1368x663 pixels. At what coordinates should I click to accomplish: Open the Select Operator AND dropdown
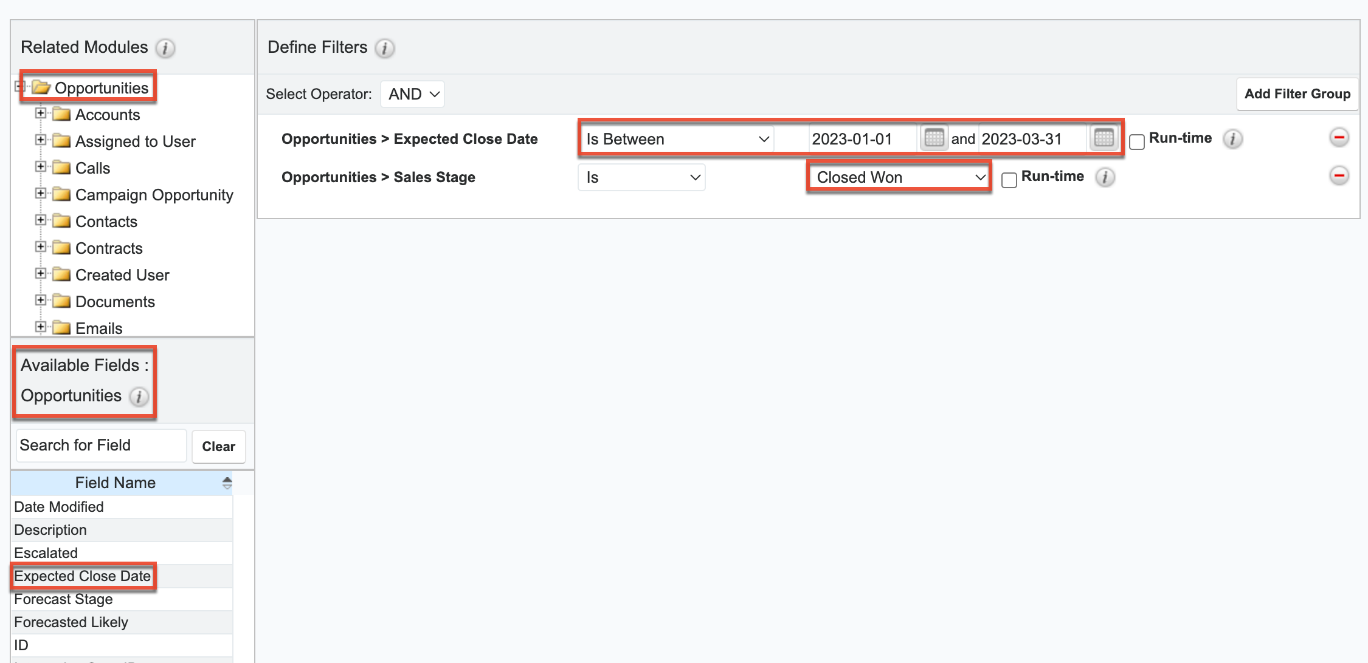[413, 94]
